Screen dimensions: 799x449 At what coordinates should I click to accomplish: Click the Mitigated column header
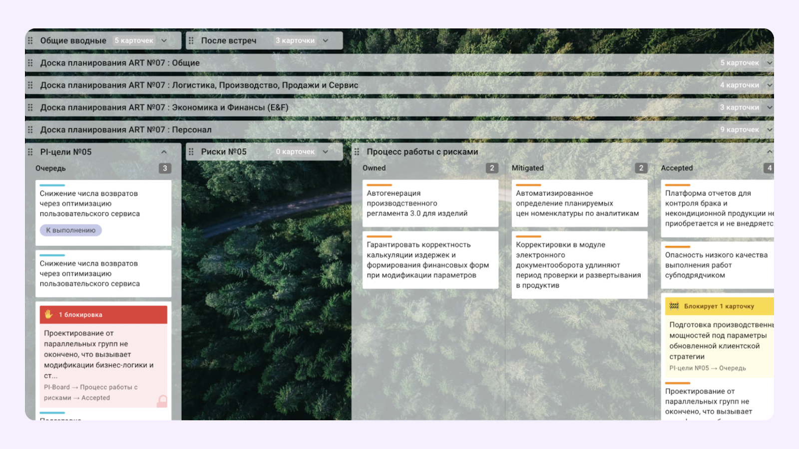click(x=528, y=168)
